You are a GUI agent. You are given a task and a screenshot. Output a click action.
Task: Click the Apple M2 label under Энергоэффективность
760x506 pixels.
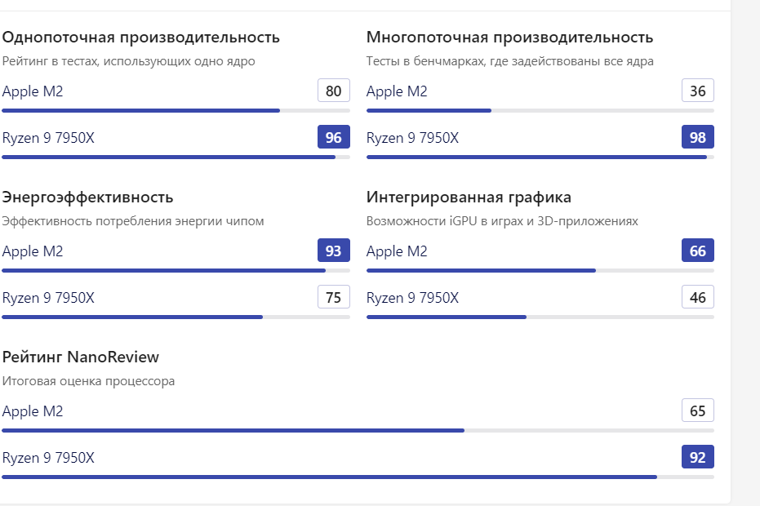[33, 251]
